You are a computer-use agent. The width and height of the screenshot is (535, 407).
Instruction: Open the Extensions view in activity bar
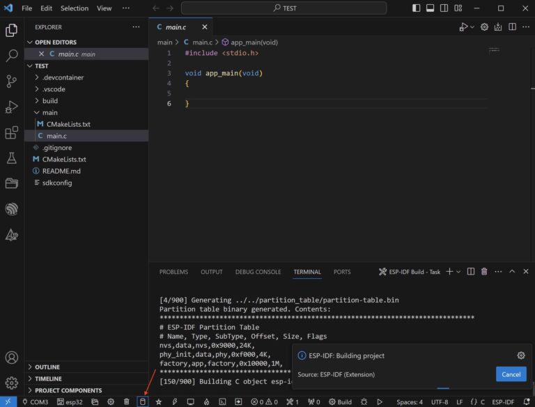coord(11,132)
